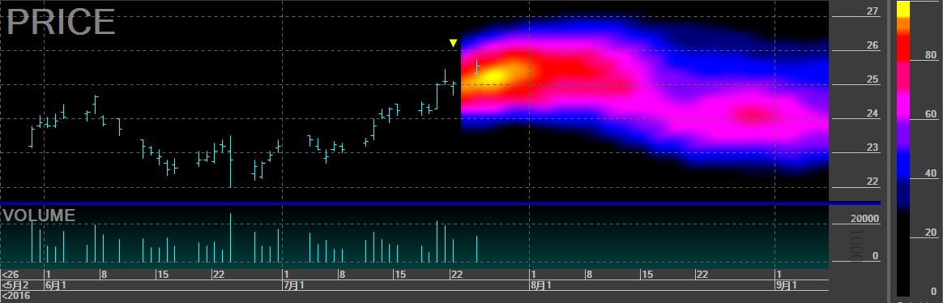Click the <26 day label on the date axis
This screenshot has width=943, height=303.
click(11, 274)
